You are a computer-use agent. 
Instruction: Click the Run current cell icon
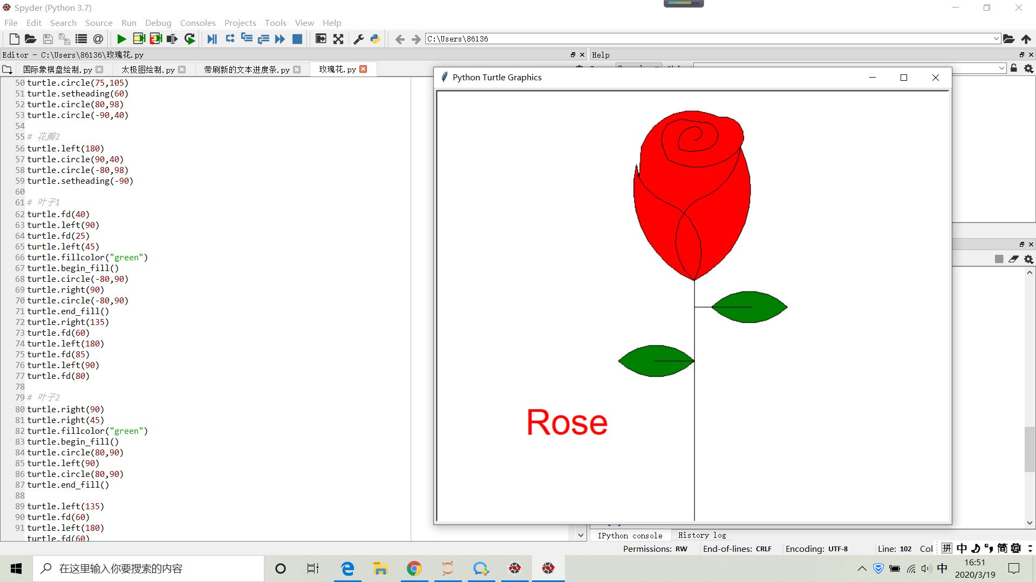pyautogui.click(x=139, y=39)
